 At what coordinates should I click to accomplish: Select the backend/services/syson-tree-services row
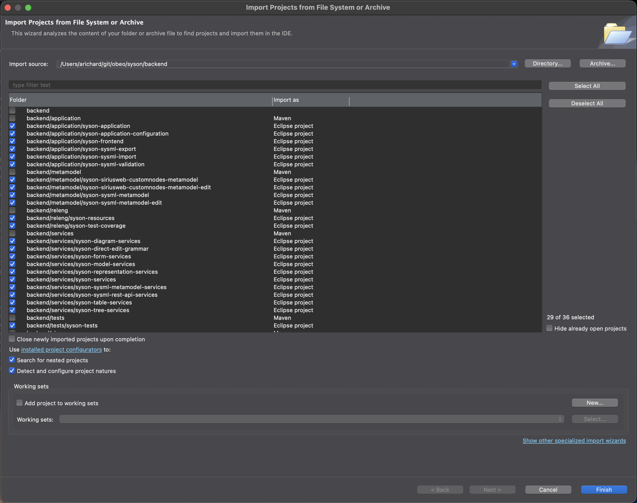pyautogui.click(x=78, y=310)
